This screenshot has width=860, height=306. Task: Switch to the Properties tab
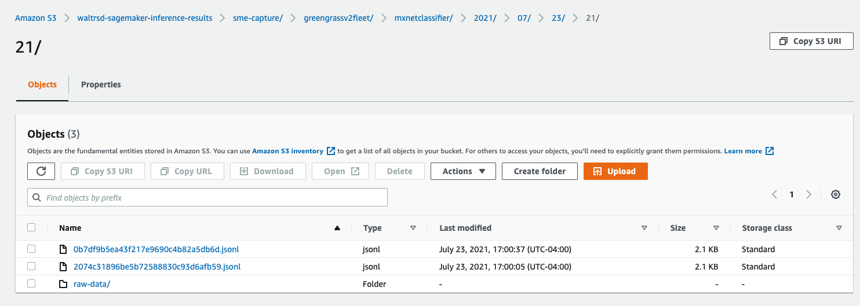click(101, 84)
